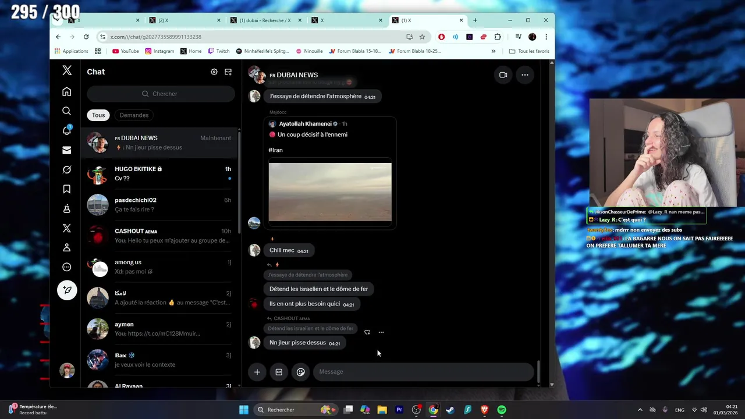The width and height of the screenshot is (745, 419).
Task: Select the Tous filter tab
Action: (x=98, y=115)
